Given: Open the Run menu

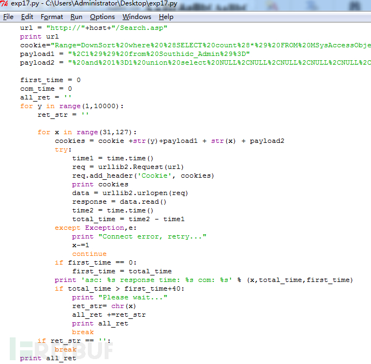Looking at the screenshot, I should click(76, 17).
